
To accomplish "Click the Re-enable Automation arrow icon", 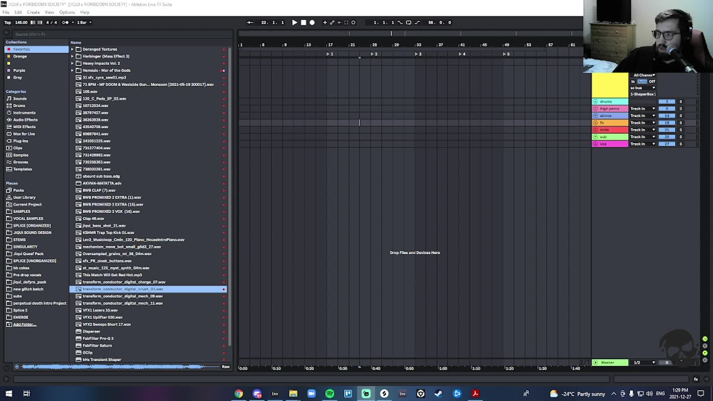I will 339,23.
